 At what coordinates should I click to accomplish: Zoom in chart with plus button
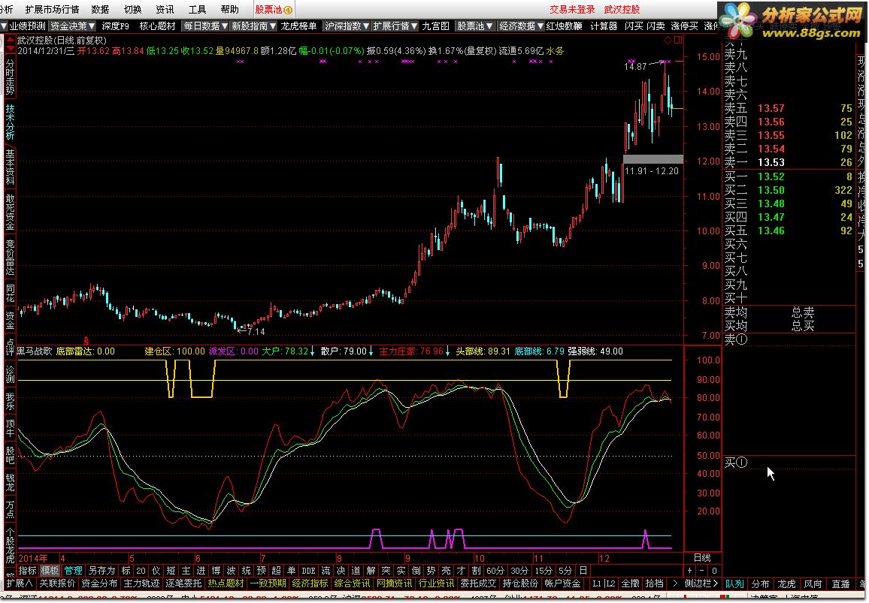click(x=690, y=571)
